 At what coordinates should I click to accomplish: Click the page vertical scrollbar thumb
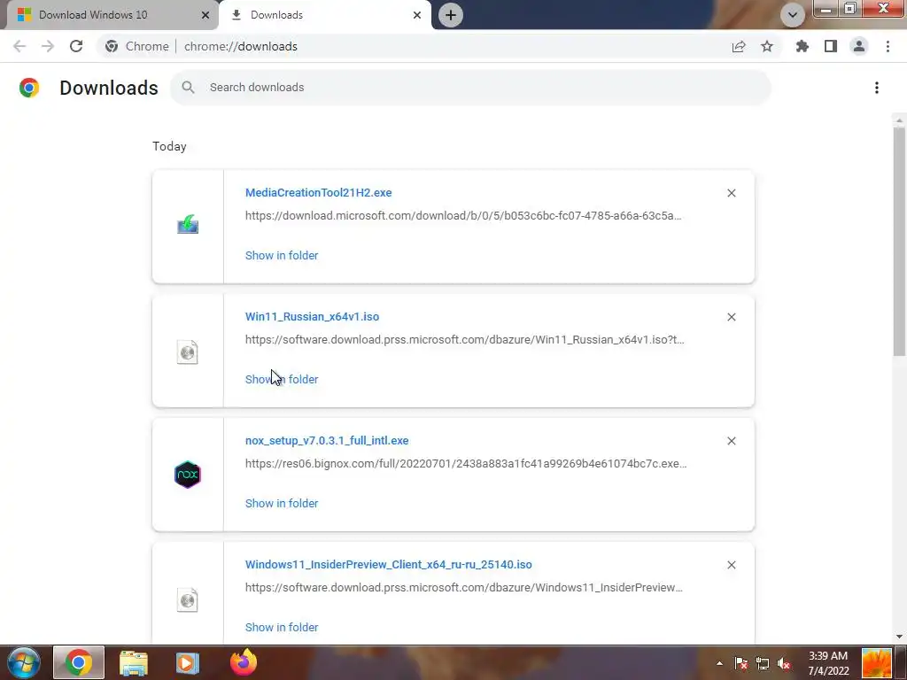tap(899, 242)
